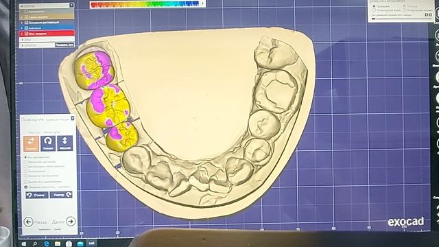The width and height of the screenshot is (439, 247).
Task: Expand the blue Анатомия row
Action: [22, 28]
